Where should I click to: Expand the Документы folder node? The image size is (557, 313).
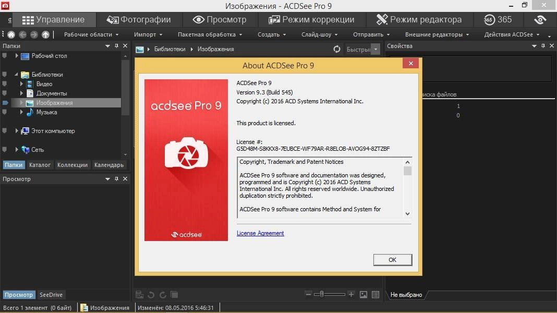(21, 93)
